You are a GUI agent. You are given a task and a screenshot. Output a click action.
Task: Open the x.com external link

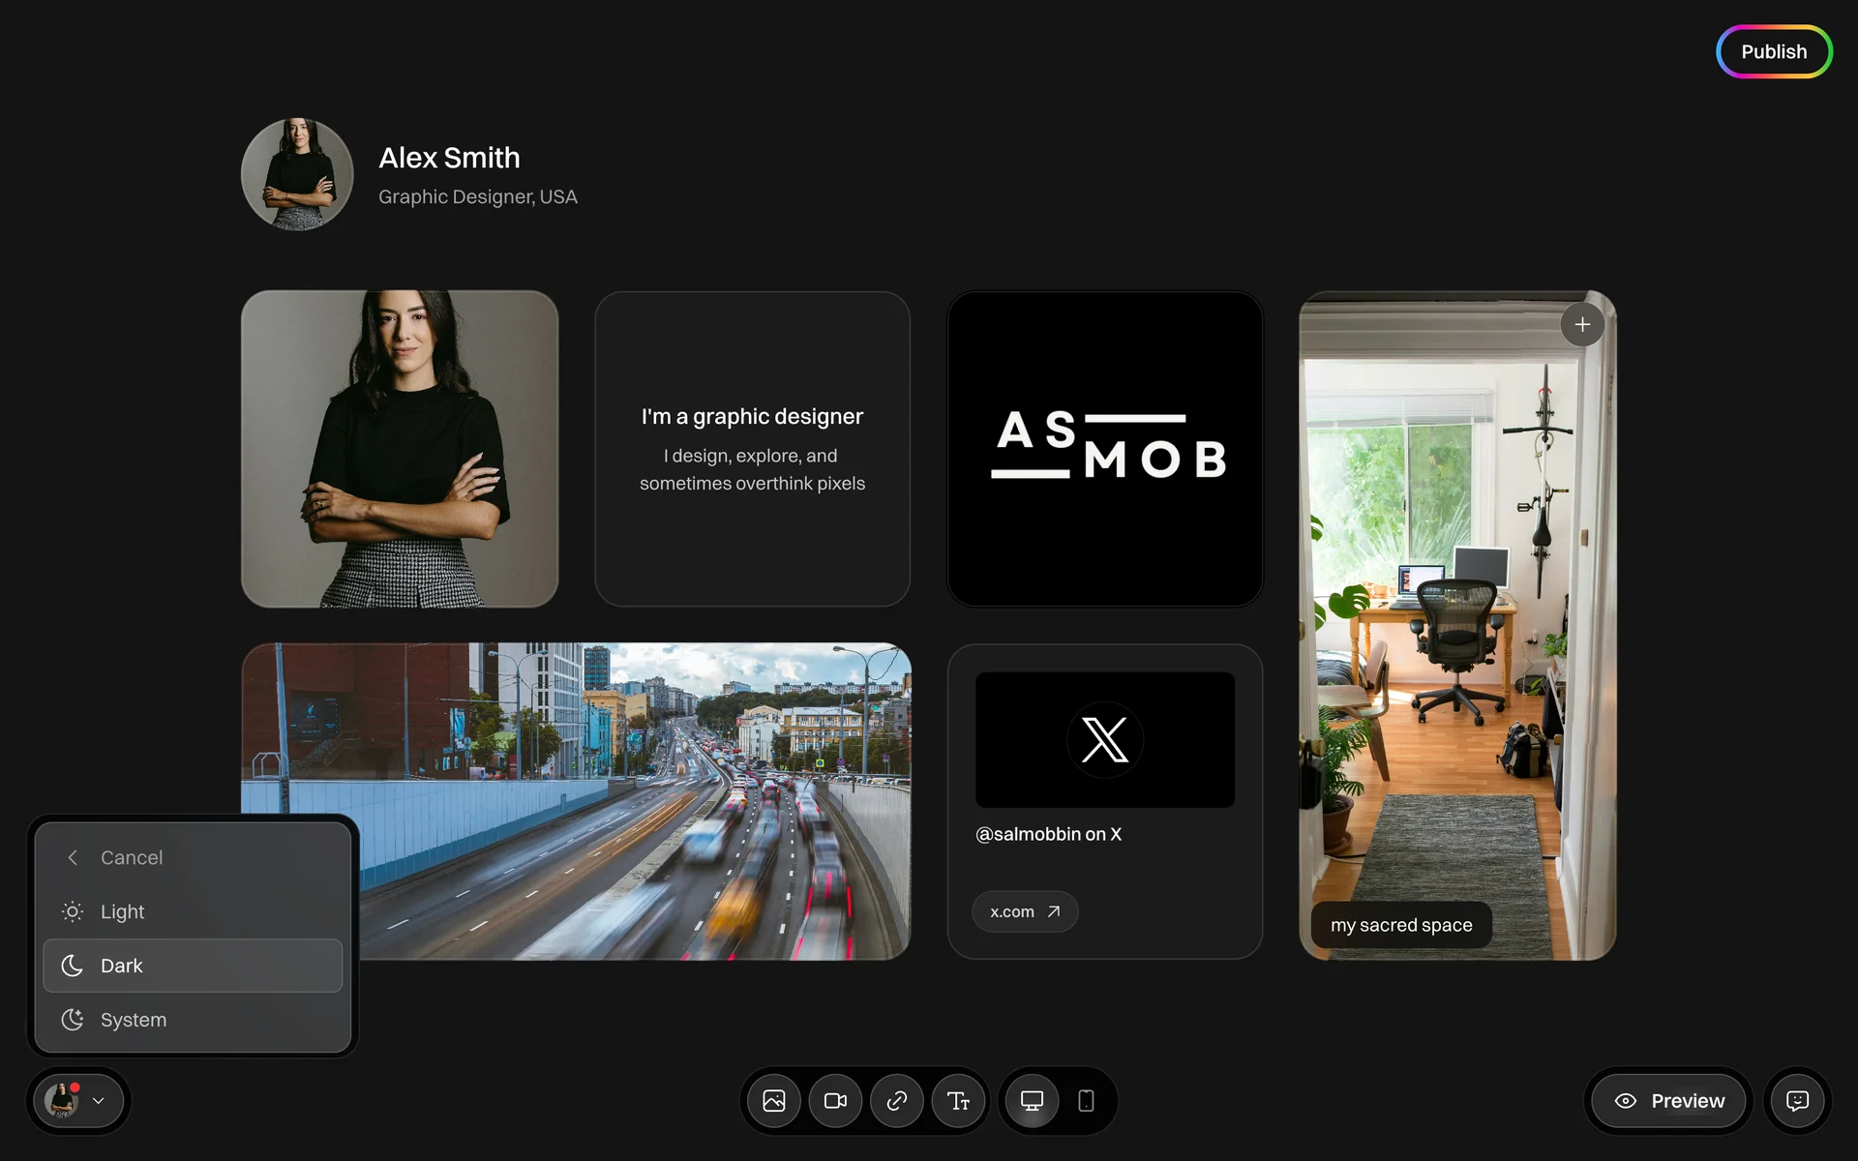coord(1025,911)
